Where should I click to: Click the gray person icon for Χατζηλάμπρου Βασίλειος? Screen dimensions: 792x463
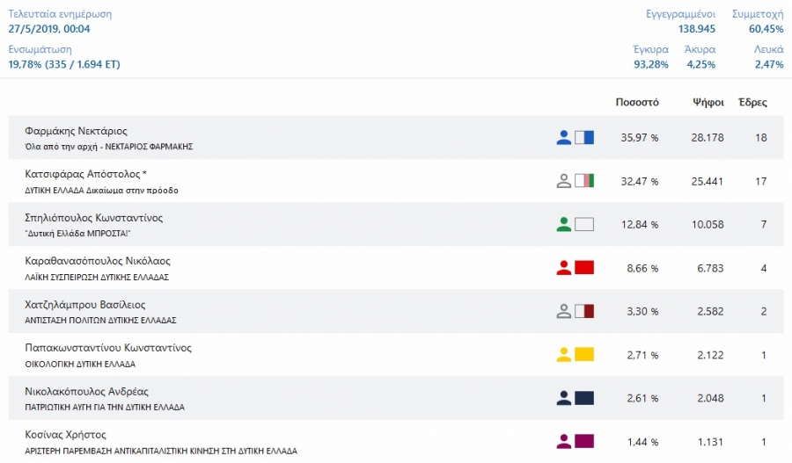click(564, 311)
